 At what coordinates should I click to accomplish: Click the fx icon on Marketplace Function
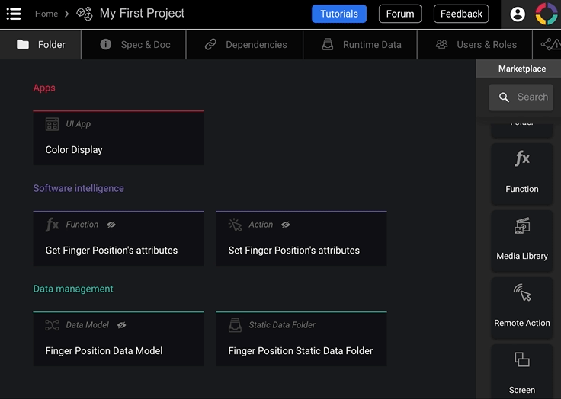522,158
